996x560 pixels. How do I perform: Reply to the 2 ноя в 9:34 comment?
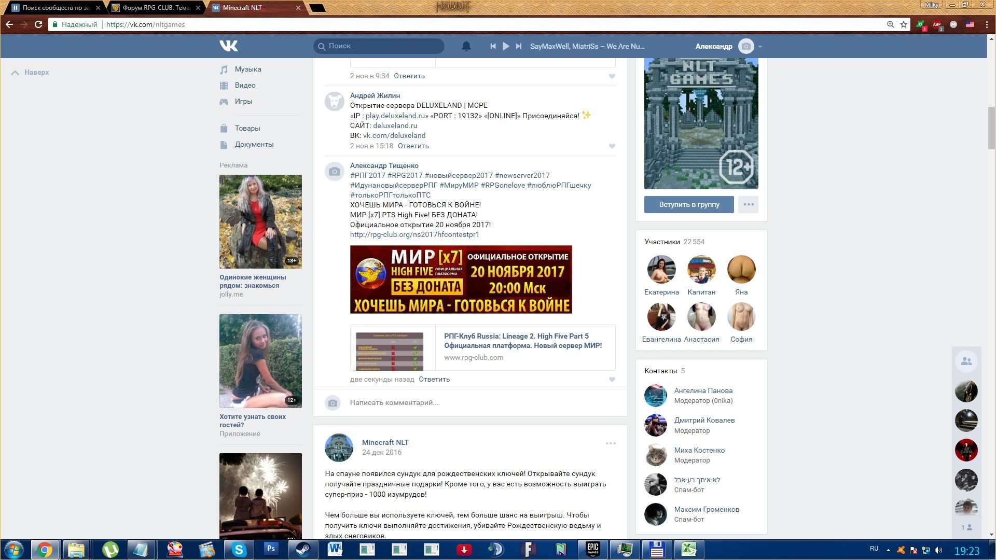click(x=409, y=76)
